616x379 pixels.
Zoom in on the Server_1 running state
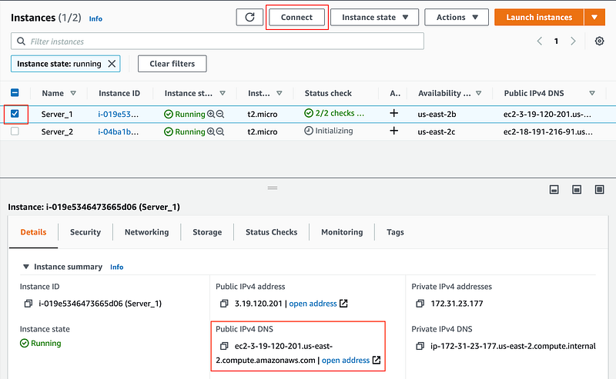(x=210, y=114)
